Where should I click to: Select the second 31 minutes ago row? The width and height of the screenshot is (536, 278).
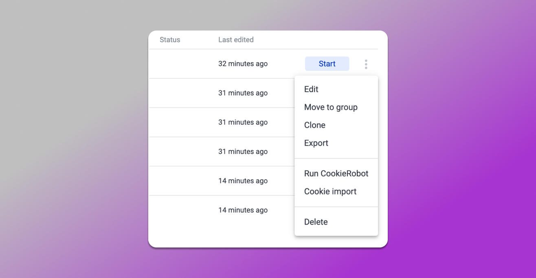tap(224, 122)
